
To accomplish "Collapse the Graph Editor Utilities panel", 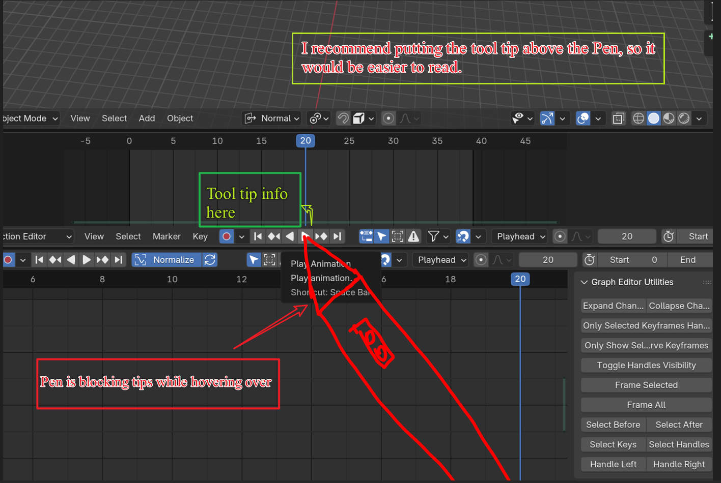I will tap(584, 282).
